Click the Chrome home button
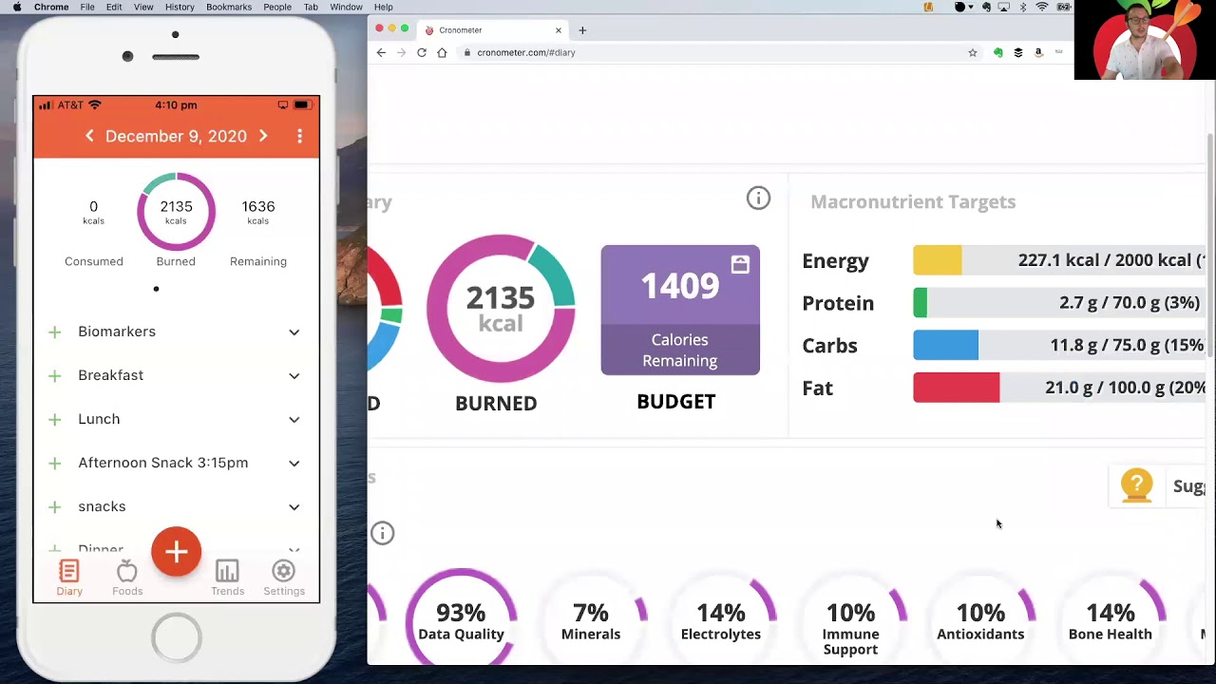The height and width of the screenshot is (684, 1216). tap(442, 52)
